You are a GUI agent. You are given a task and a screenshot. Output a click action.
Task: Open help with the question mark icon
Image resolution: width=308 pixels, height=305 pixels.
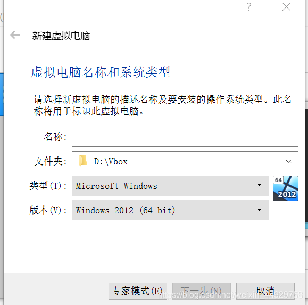[x=249, y=7]
